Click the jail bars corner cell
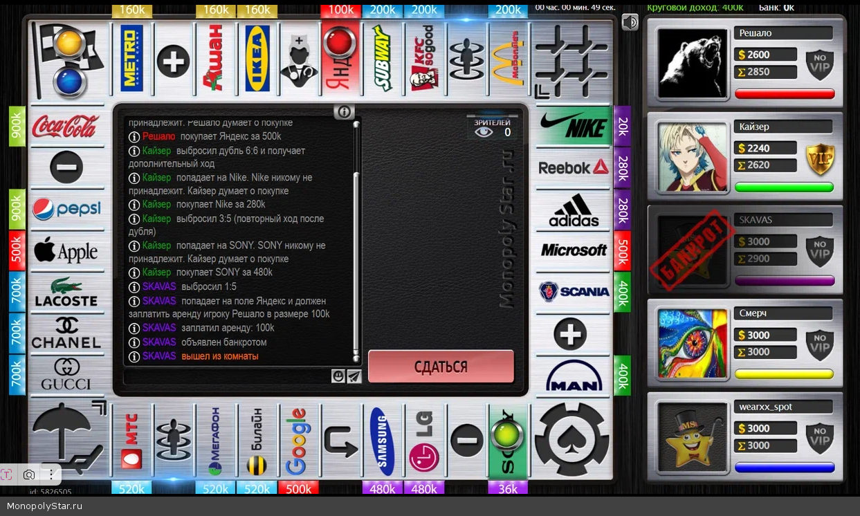Image resolution: width=860 pixels, height=516 pixels. click(x=571, y=60)
